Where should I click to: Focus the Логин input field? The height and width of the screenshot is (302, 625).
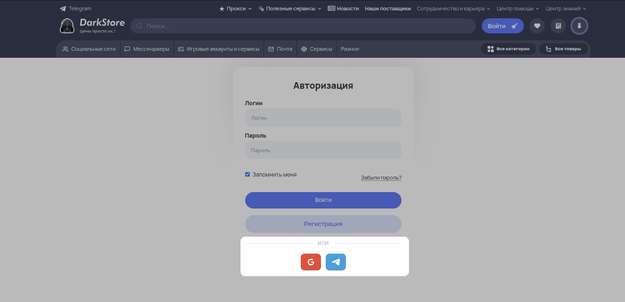[x=323, y=118]
